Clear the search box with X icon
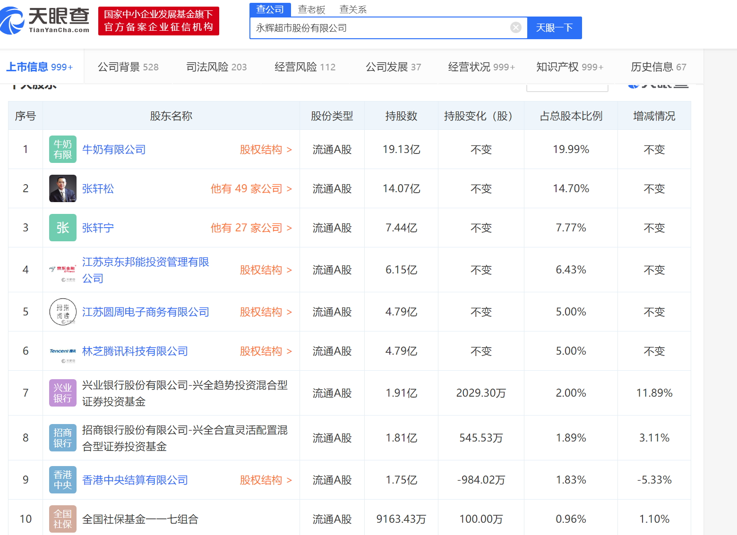Image resolution: width=737 pixels, height=535 pixels. click(516, 27)
